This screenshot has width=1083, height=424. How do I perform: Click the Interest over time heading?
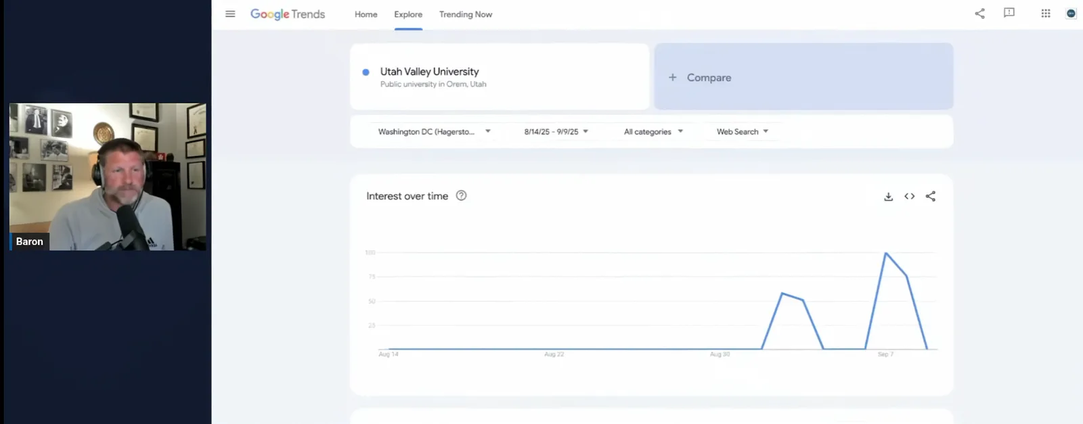pyautogui.click(x=407, y=196)
